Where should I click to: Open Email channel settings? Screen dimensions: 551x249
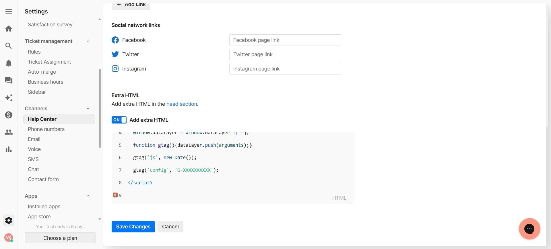34,139
